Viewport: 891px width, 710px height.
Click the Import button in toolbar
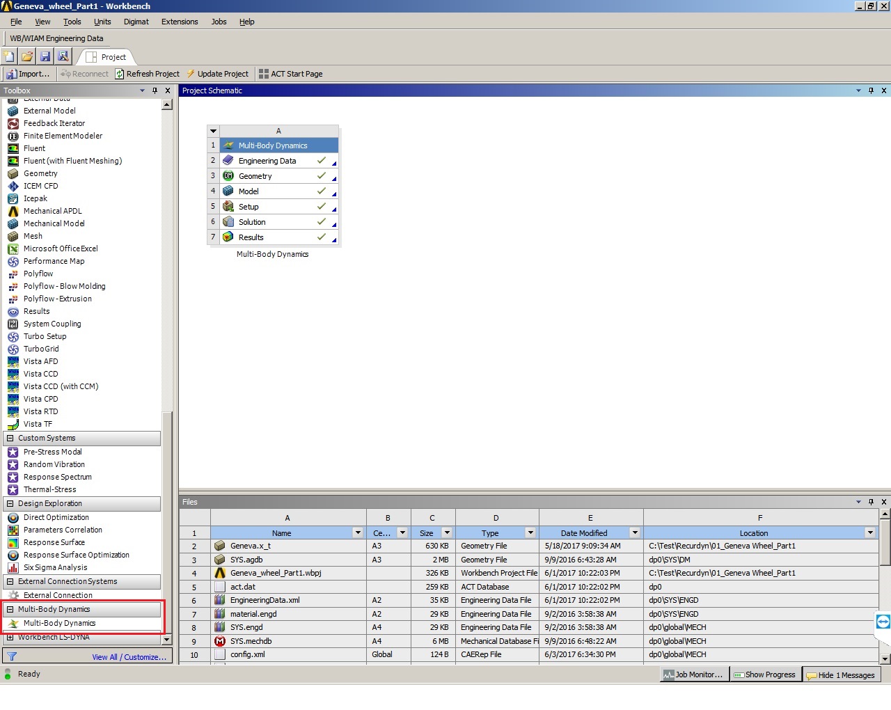point(28,74)
